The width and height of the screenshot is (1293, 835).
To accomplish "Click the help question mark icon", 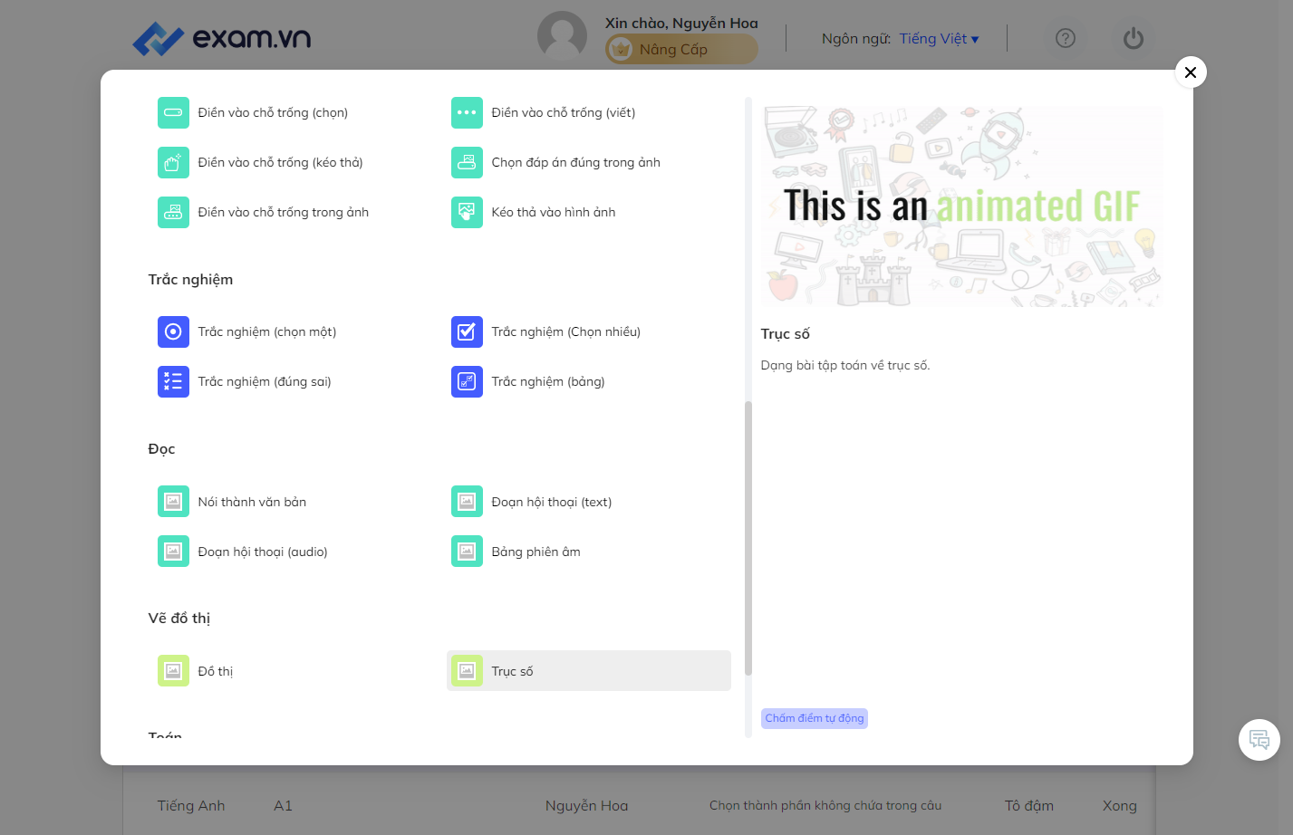I will click(x=1066, y=38).
